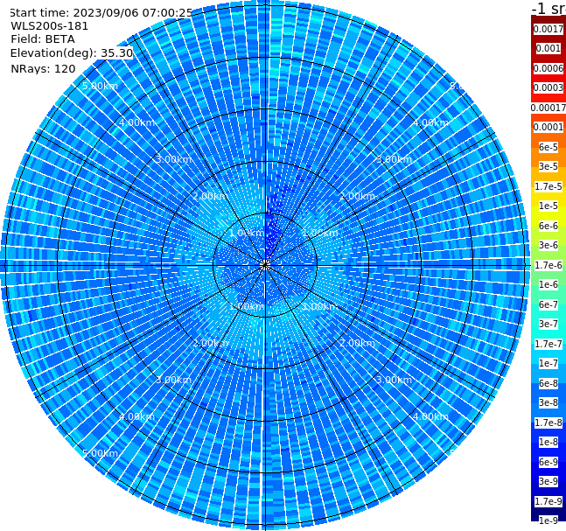Click the 6e-5 colorbar label

point(549,147)
